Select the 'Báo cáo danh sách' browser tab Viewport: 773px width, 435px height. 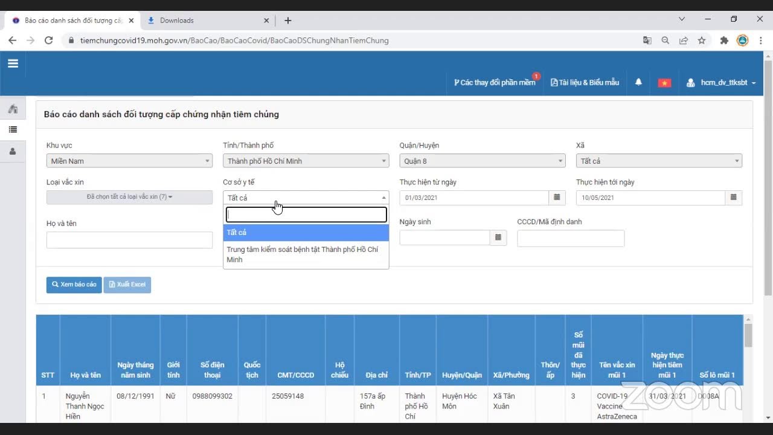point(72,21)
